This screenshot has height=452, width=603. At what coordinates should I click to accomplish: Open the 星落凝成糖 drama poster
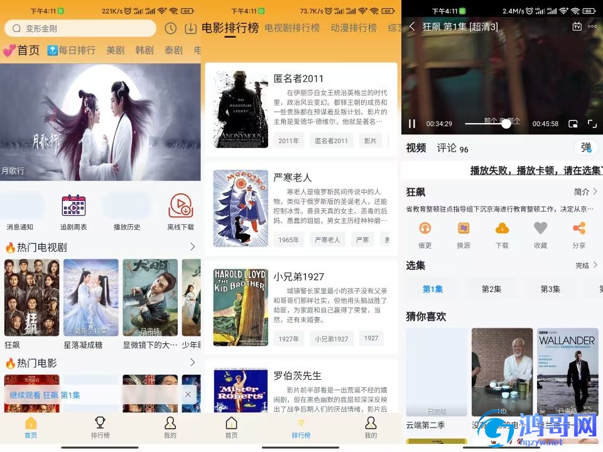(x=91, y=298)
